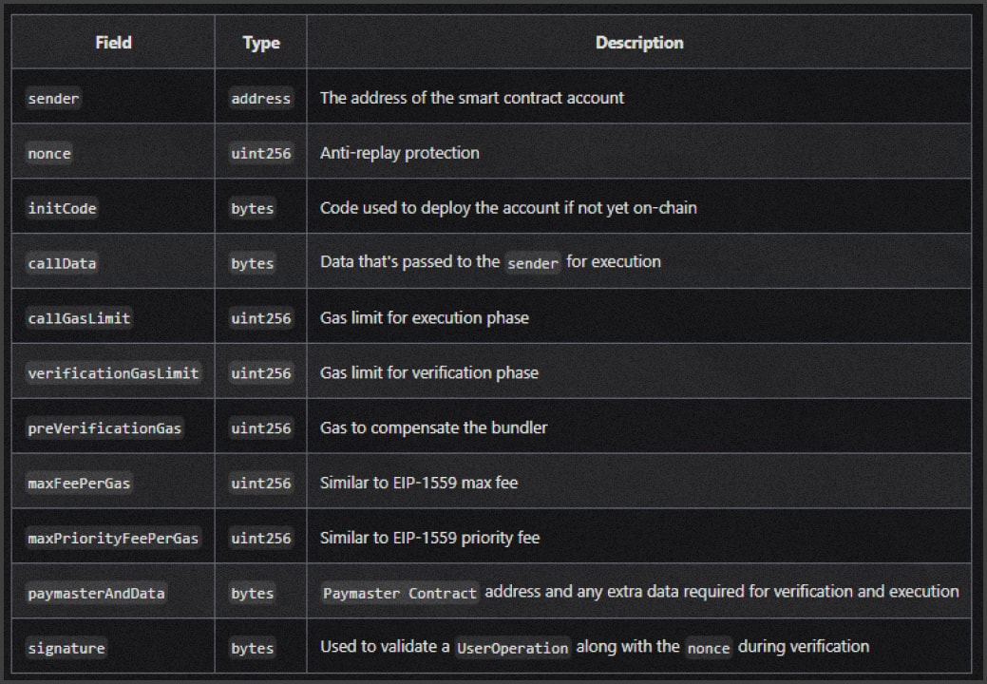Click the callData field label

pos(62,263)
